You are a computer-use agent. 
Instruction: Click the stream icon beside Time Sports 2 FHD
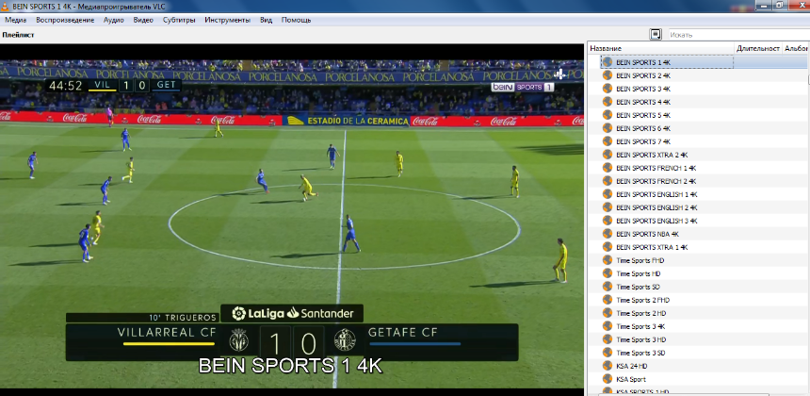pos(607,300)
